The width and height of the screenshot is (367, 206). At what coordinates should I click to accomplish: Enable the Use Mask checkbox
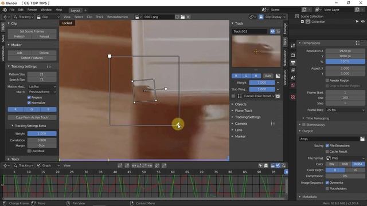(29, 151)
